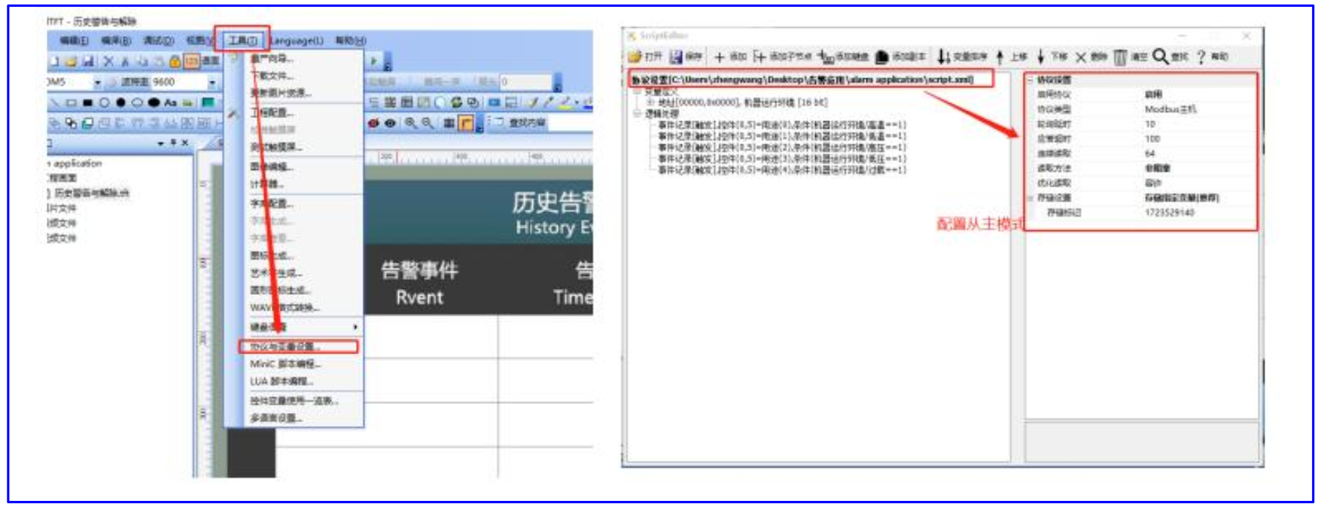The height and width of the screenshot is (507, 1321).
Task: Select the Aa text tool
Action: (170, 102)
